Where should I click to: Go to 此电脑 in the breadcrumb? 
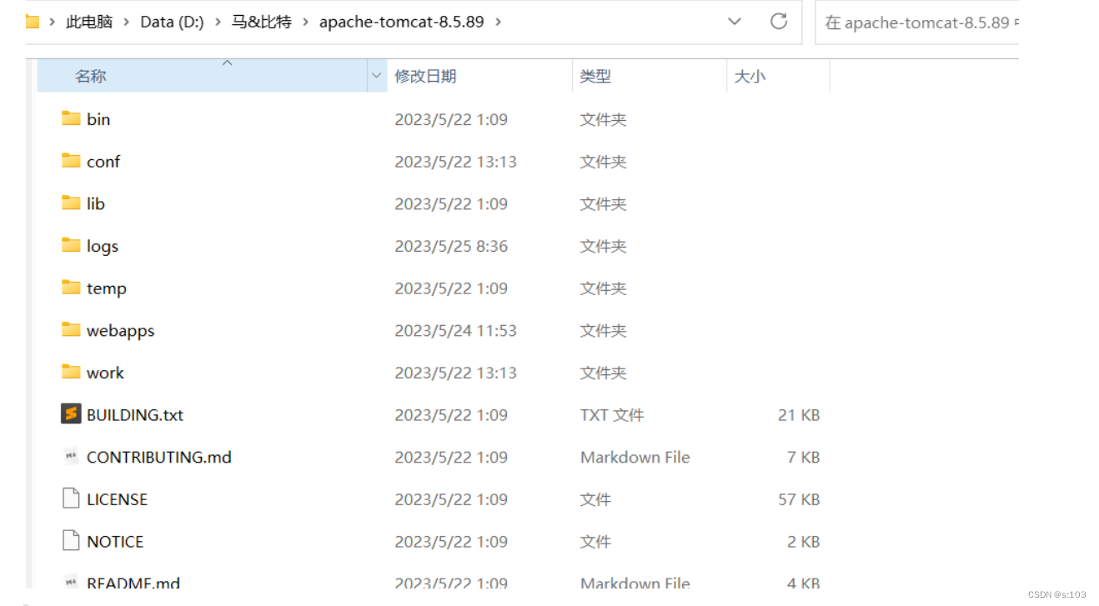click(89, 23)
